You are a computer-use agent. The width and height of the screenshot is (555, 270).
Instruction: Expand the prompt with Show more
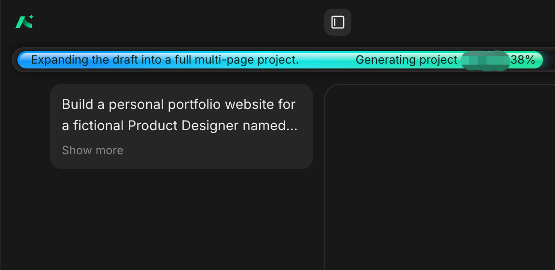click(92, 150)
